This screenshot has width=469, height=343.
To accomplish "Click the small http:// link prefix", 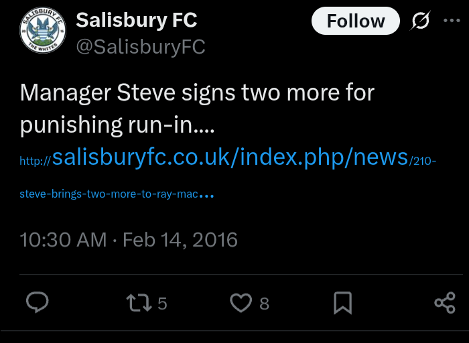I will [x=36, y=161].
